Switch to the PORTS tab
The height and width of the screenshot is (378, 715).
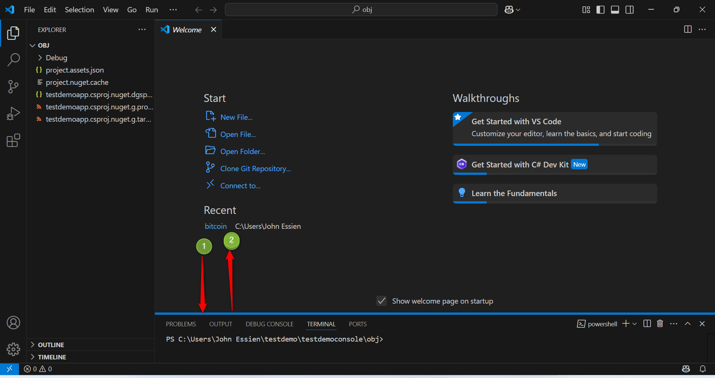(x=358, y=324)
